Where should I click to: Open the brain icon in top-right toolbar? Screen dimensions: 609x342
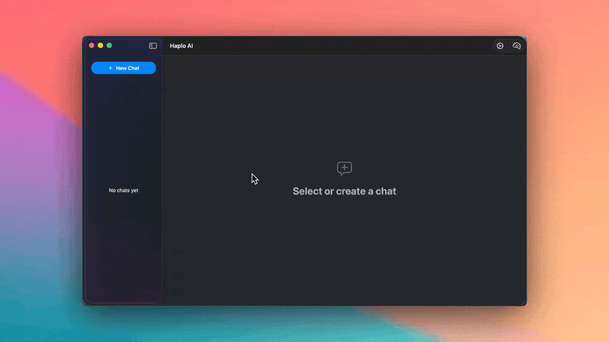516,46
